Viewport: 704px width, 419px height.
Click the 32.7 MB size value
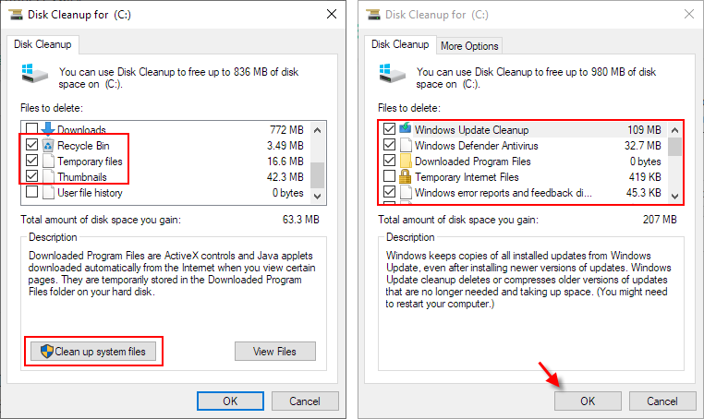[642, 145]
